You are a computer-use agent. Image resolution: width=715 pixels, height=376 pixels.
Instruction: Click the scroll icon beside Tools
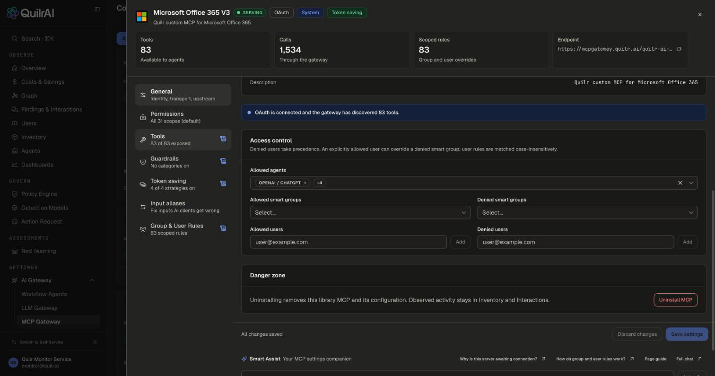(x=223, y=139)
